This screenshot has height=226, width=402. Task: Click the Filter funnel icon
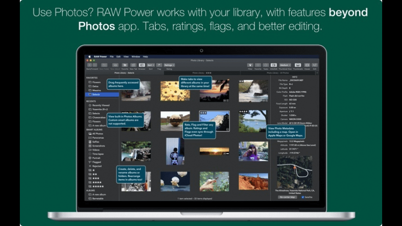tap(250, 65)
